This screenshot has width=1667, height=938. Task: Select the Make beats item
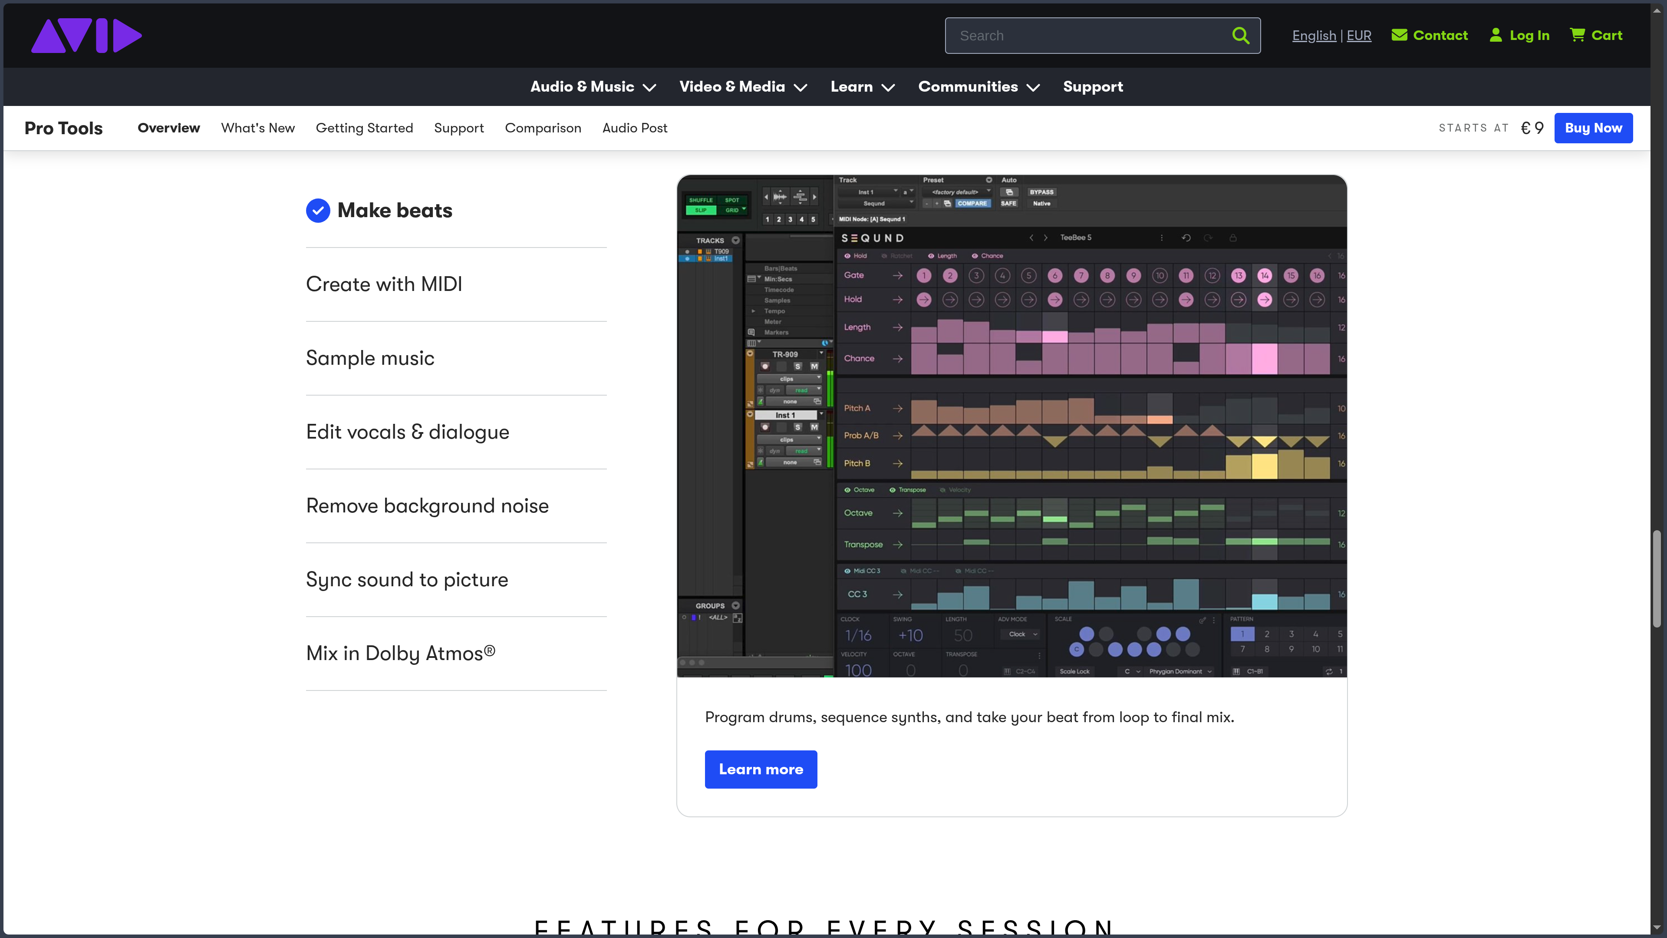click(456, 210)
